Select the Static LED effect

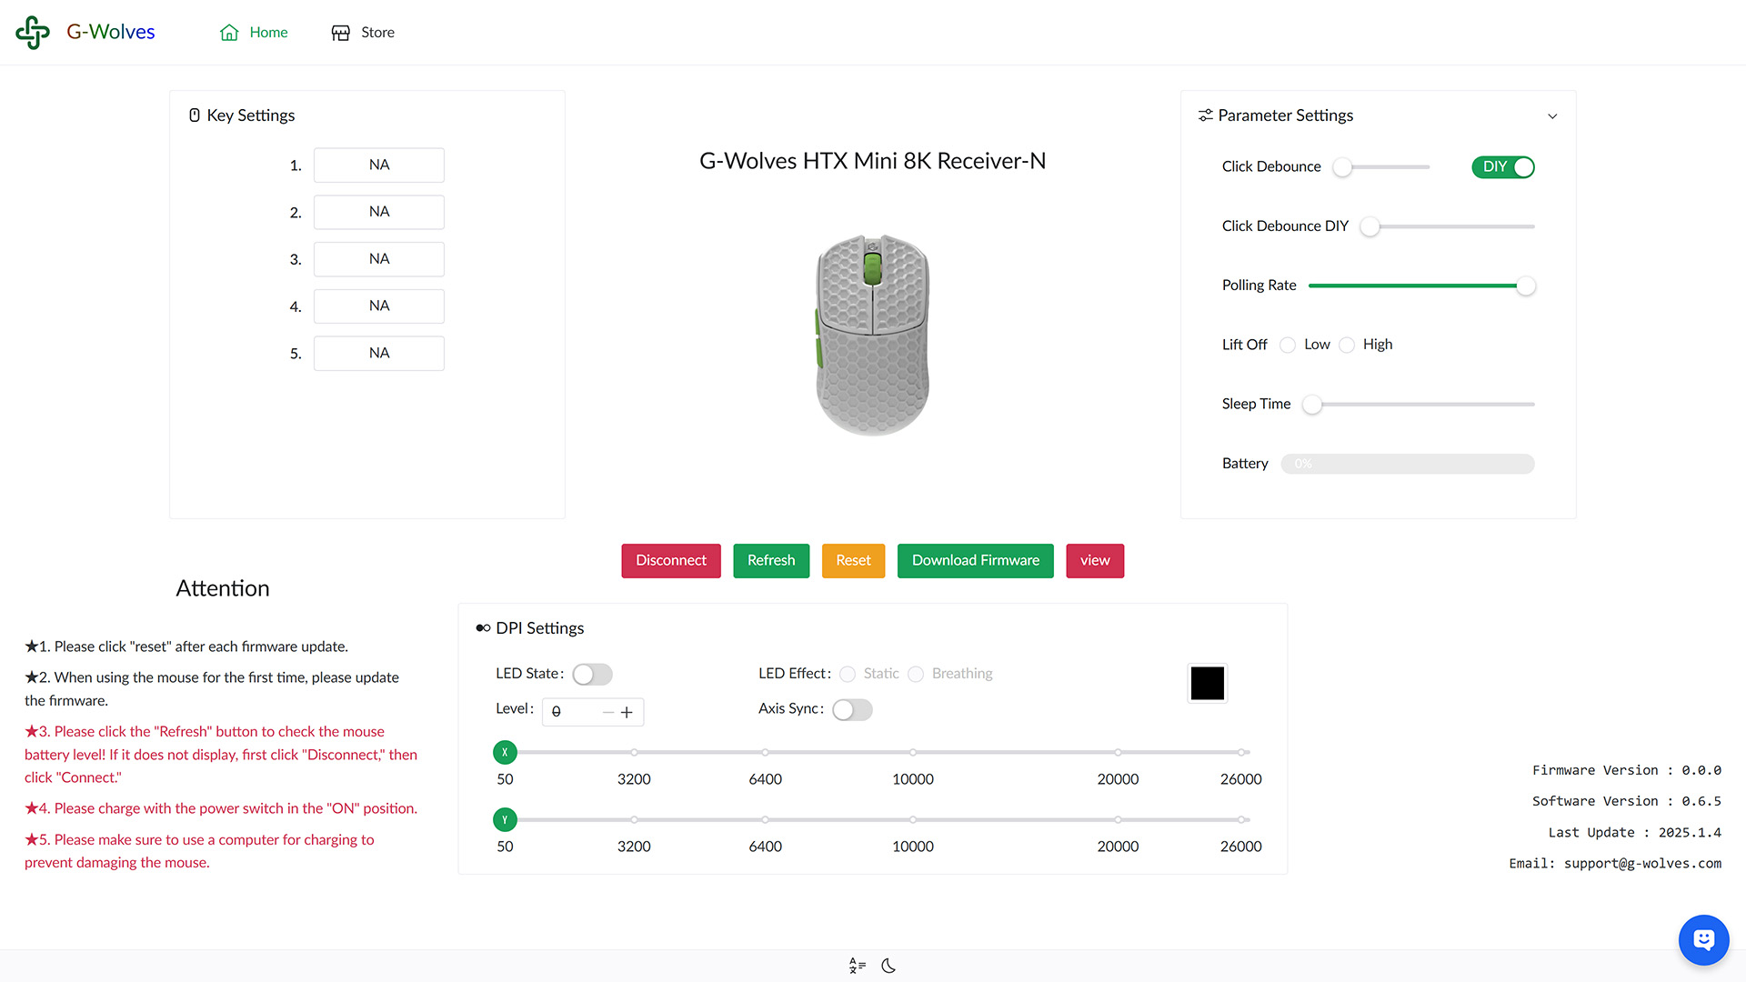pyautogui.click(x=848, y=674)
